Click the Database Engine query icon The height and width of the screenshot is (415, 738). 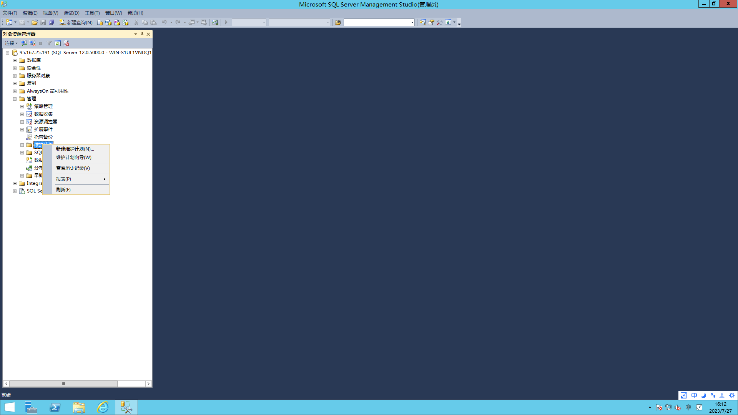point(100,23)
